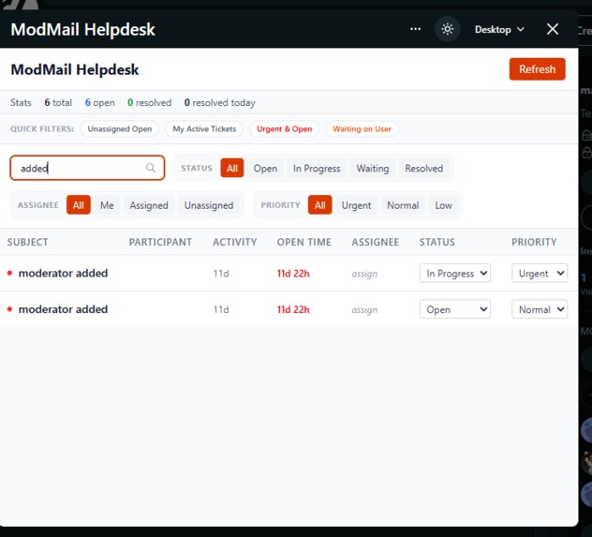The width and height of the screenshot is (592, 537).
Task: Filter priority by Normal
Action: 403,205
